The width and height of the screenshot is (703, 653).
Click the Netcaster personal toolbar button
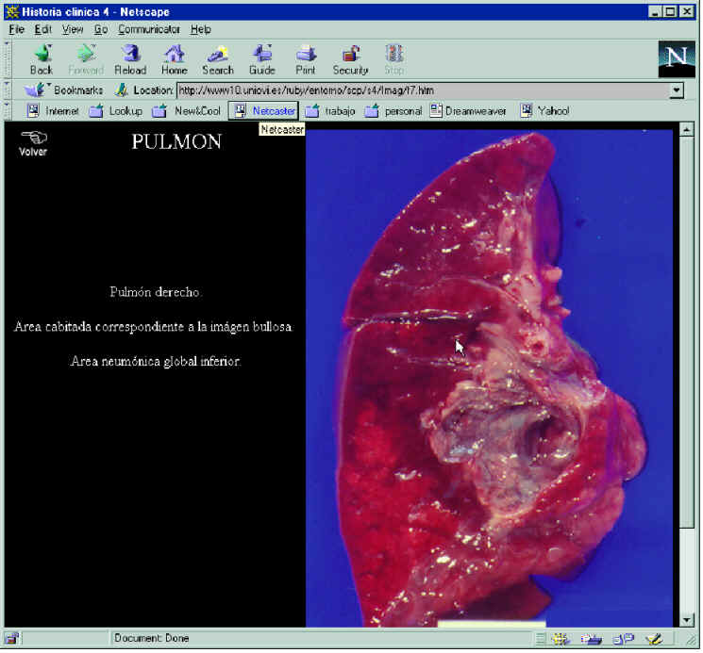coord(263,110)
